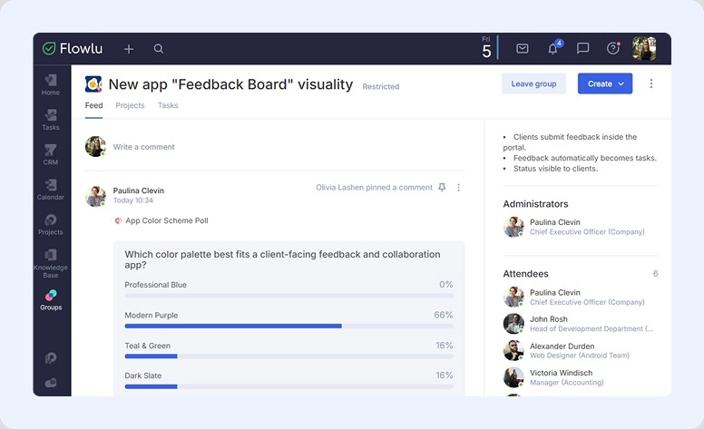Open Groups in the sidebar
The height and width of the screenshot is (429, 704).
[x=51, y=300]
